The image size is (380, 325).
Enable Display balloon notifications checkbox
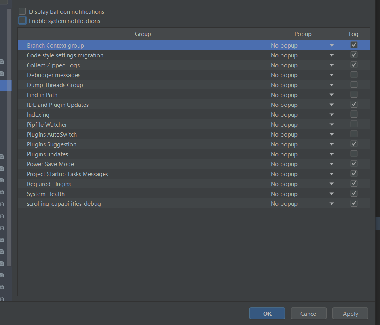pyautogui.click(x=23, y=12)
